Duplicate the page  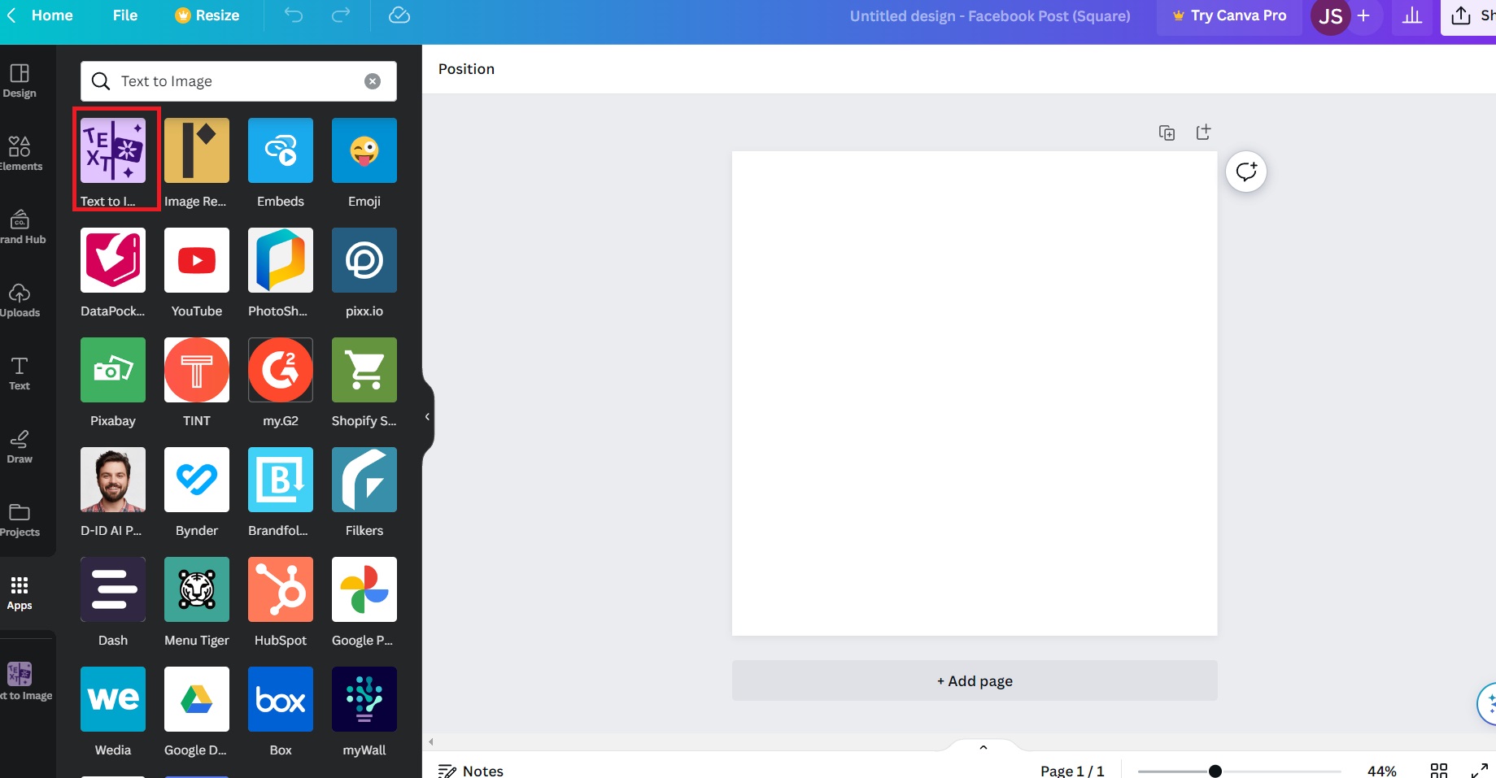(1167, 133)
